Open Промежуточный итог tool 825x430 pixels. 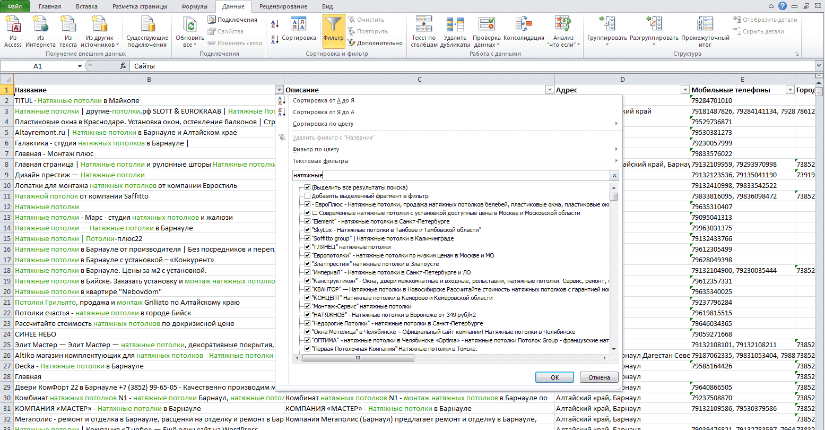pyautogui.click(x=705, y=32)
